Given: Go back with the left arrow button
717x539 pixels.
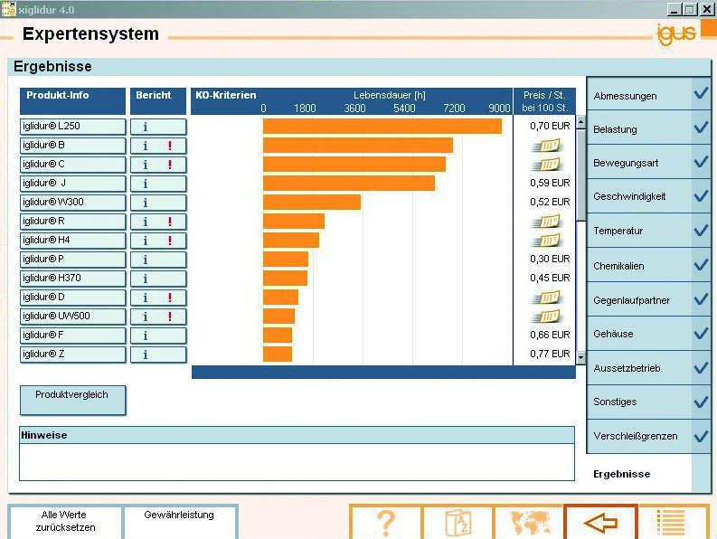Looking at the screenshot, I should [601, 522].
